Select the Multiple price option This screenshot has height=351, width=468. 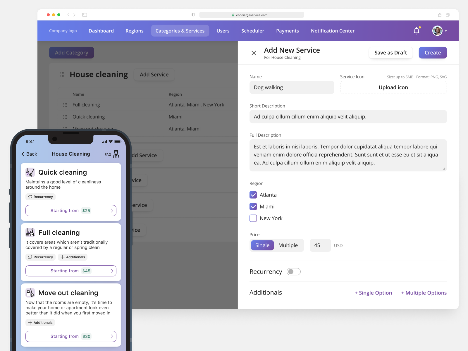click(x=288, y=245)
